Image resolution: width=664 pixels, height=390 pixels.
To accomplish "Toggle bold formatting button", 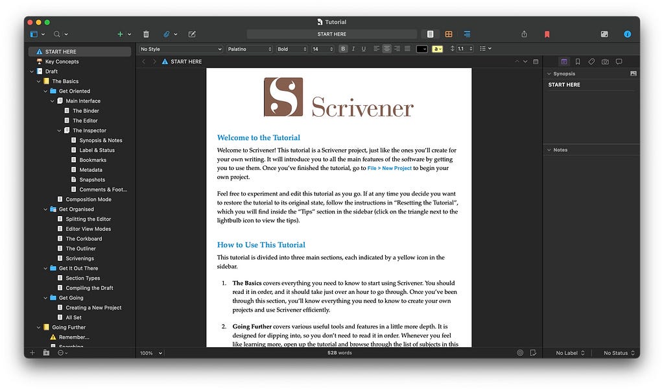I will [x=343, y=49].
